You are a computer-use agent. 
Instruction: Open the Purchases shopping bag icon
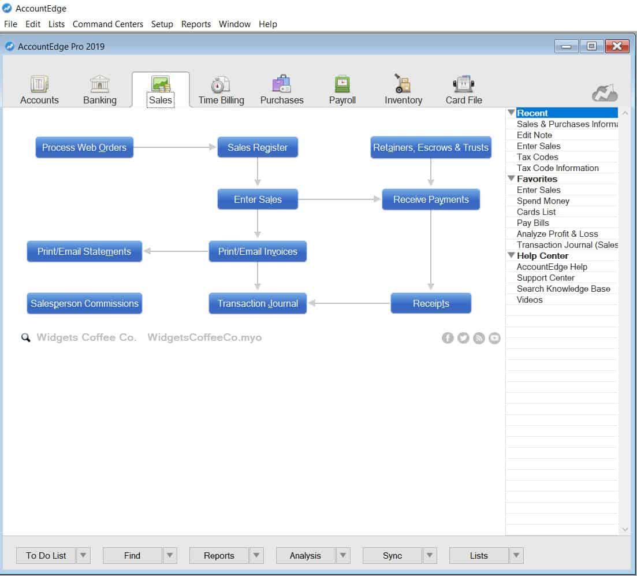coord(281,84)
